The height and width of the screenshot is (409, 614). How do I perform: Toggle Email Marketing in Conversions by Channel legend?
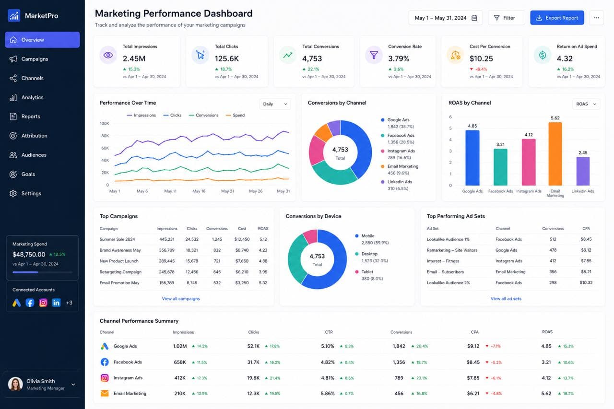pos(400,169)
